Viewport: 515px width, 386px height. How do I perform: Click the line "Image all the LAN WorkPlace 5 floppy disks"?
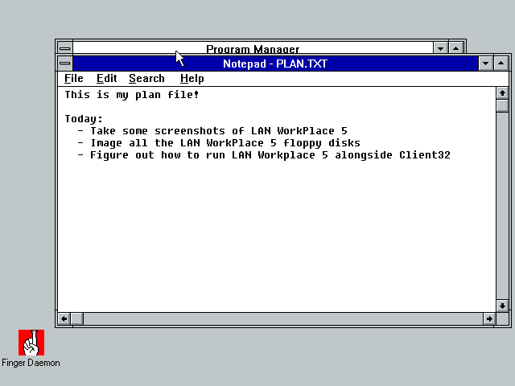point(225,143)
